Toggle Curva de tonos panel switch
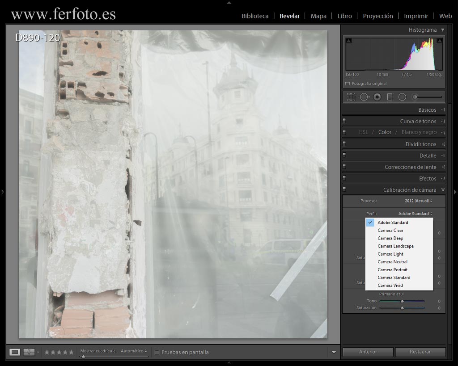The image size is (458, 366). point(344,121)
